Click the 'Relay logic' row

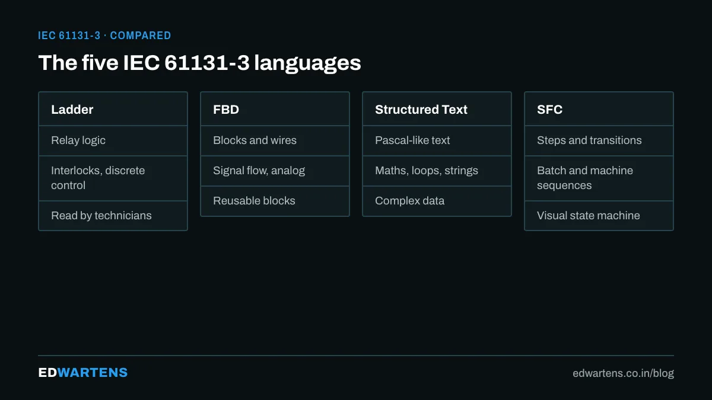[x=113, y=140]
